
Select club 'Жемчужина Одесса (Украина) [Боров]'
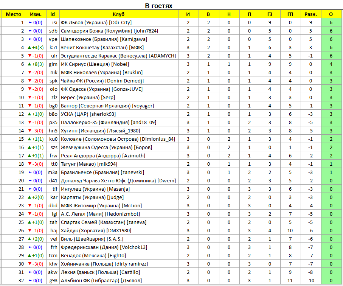pos(106,147)
